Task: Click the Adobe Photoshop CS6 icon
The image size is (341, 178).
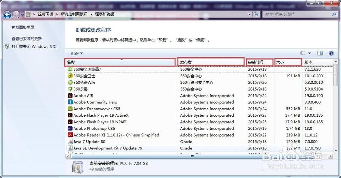Action: pos(70,128)
